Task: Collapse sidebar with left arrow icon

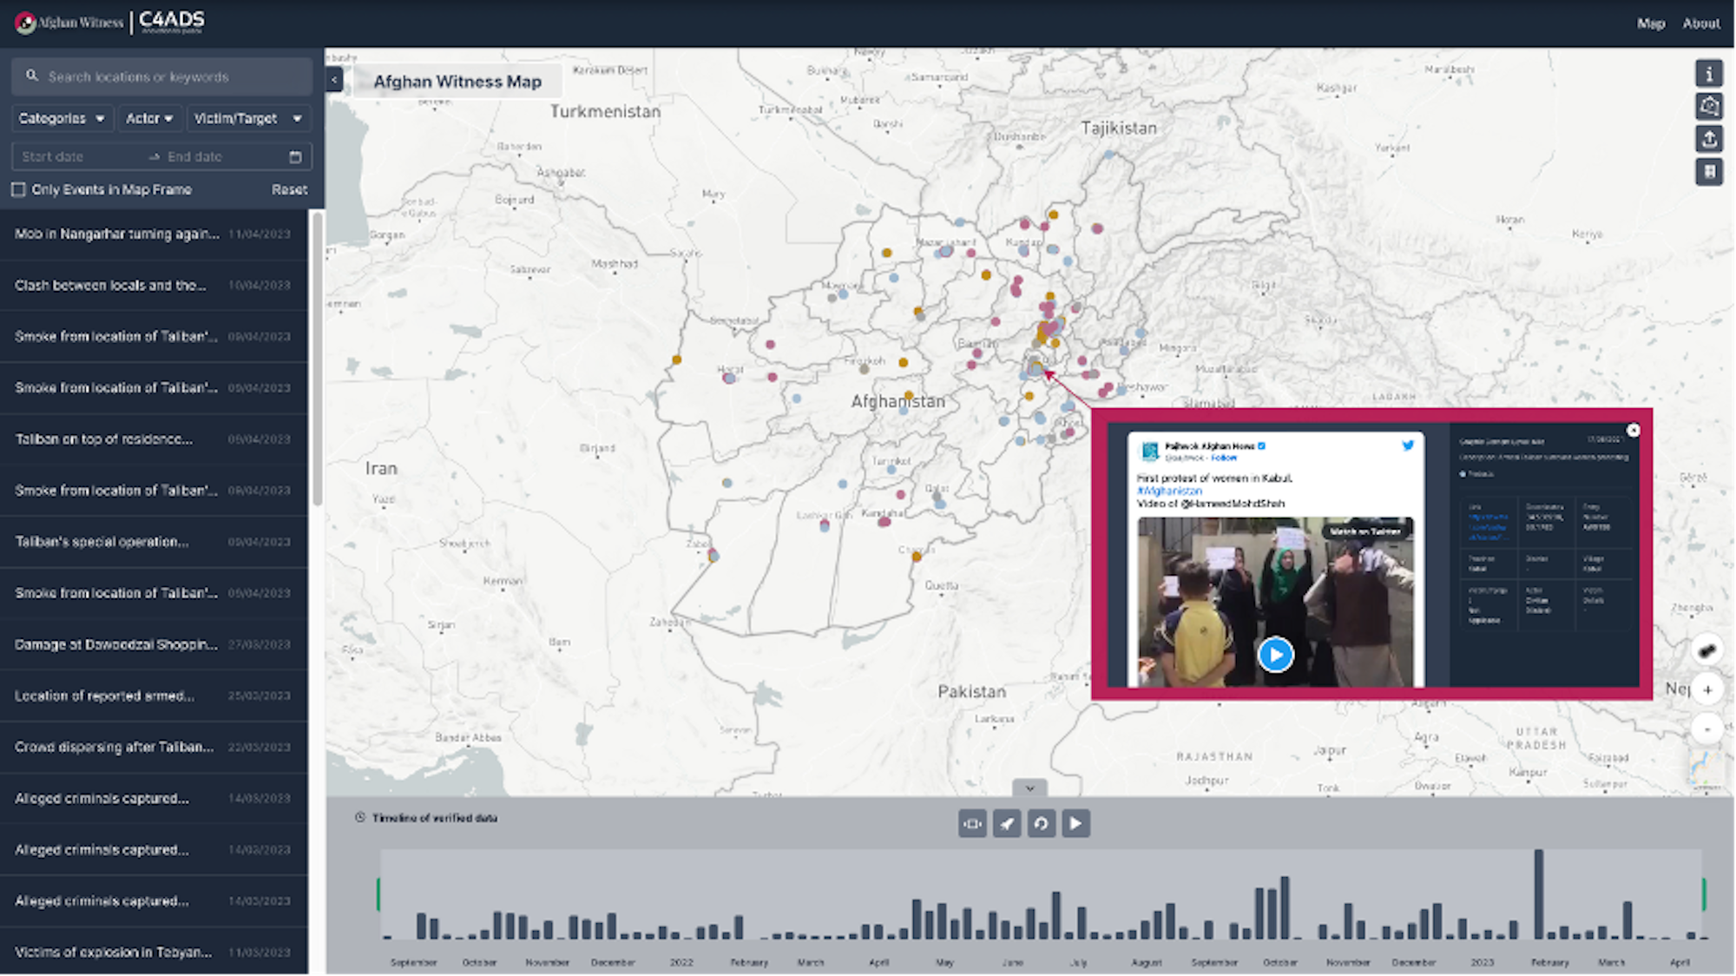Action: [334, 80]
